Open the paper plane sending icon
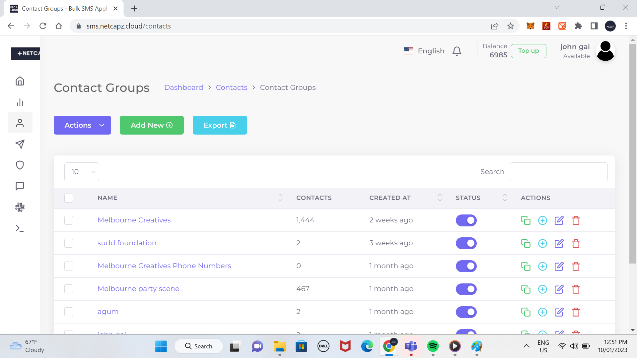This screenshot has width=637, height=358. coord(20,144)
